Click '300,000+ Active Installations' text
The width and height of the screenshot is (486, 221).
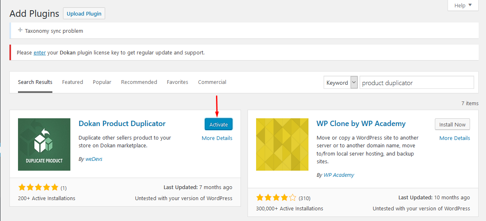click(x=290, y=209)
